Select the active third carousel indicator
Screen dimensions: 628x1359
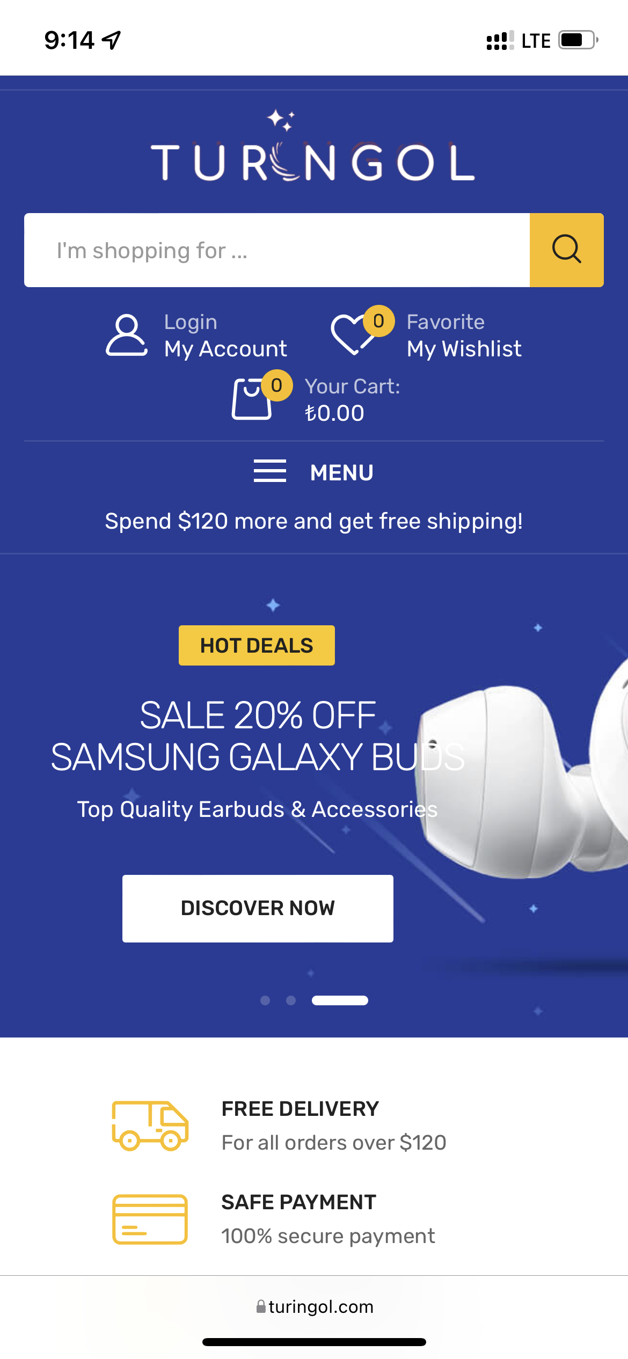[340, 1000]
